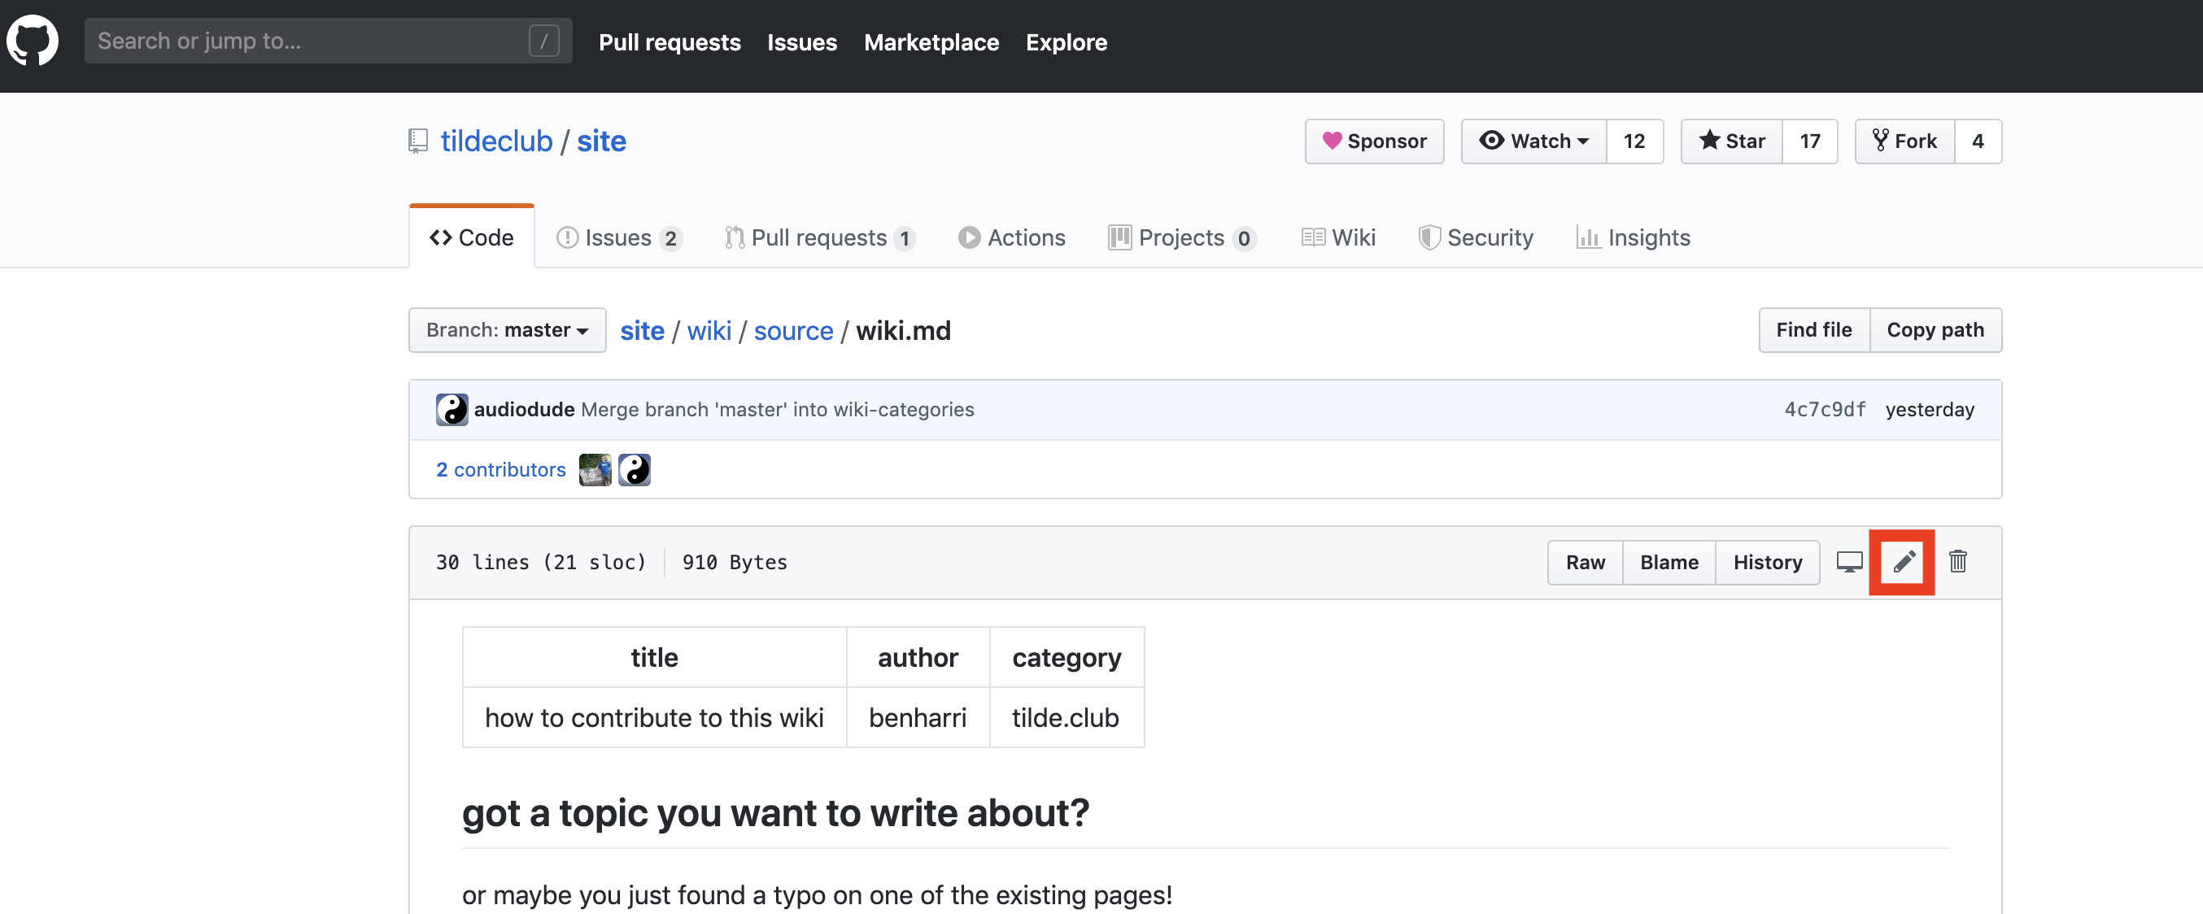The image size is (2203, 914).
Task: Navigate to wiki breadcrumb folder
Action: [x=709, y=331]
